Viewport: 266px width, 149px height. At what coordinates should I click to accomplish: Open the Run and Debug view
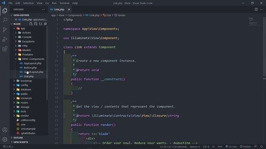pyautogui.click(x=5, y=39)
